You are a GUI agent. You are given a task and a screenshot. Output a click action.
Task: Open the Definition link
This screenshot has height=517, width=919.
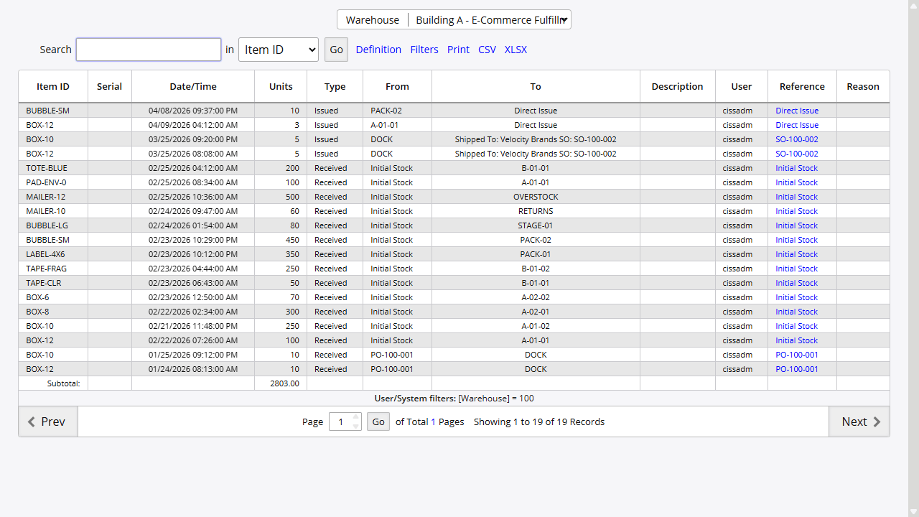click(x=378, y=50)
